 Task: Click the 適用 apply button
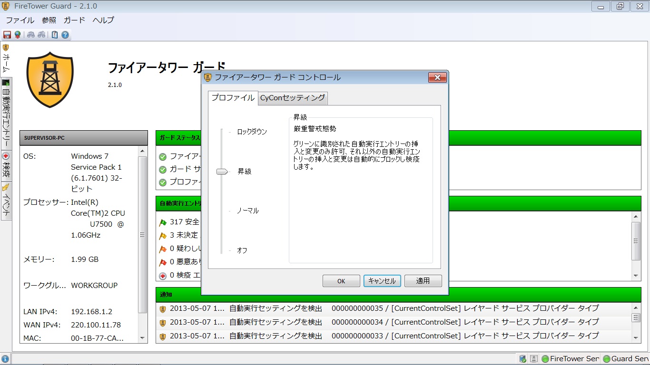pos(423,281)
